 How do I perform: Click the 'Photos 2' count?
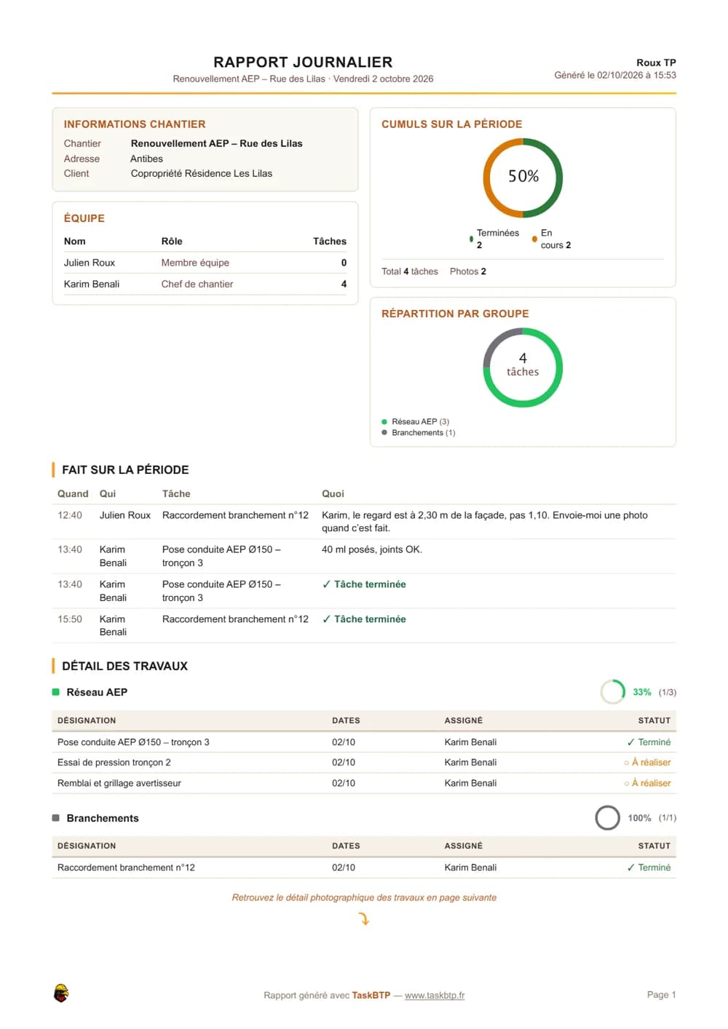pos(468,271)
